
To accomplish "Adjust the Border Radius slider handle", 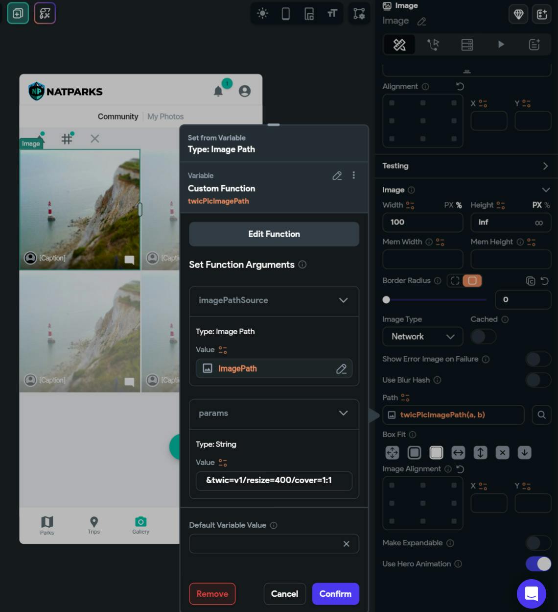I will (x=386, y=299).
